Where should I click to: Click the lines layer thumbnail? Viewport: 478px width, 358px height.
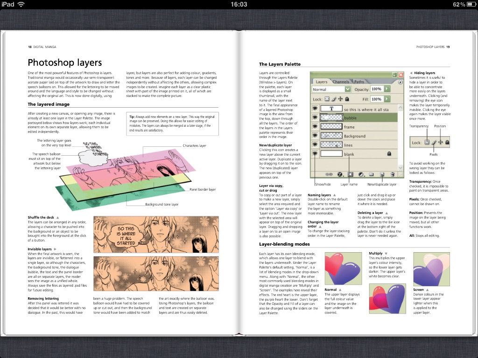point(331,145)
